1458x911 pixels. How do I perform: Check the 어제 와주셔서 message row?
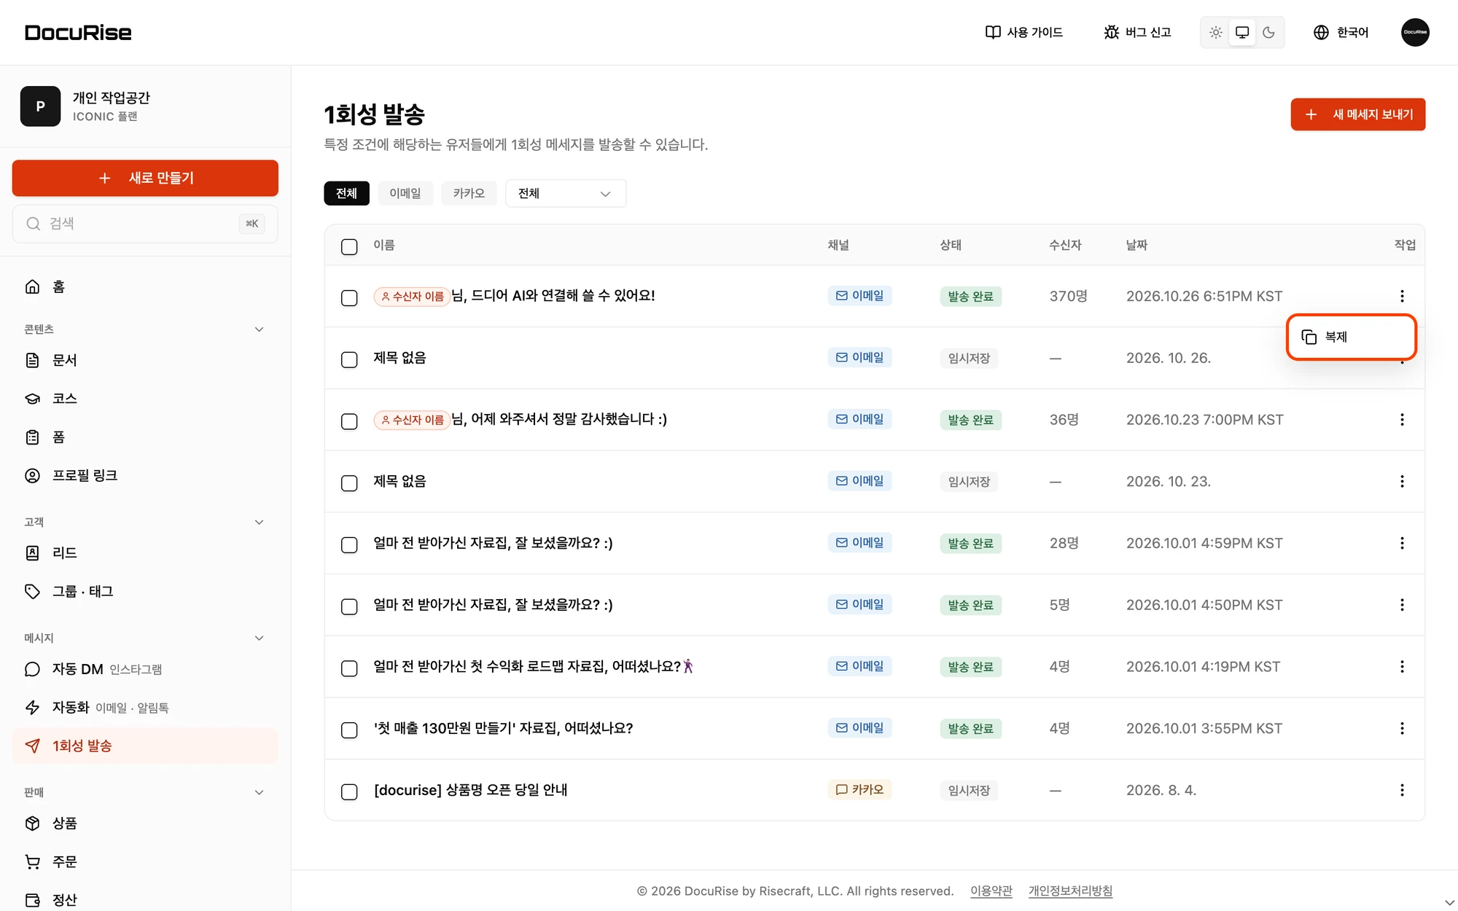[349, 421]
